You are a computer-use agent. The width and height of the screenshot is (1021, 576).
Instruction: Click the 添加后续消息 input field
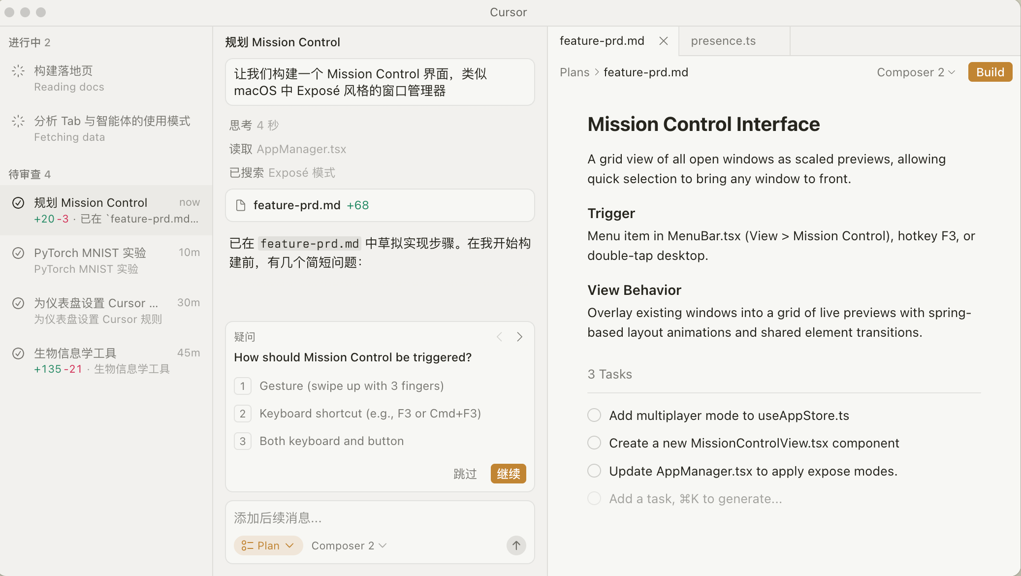coord(380,518)
